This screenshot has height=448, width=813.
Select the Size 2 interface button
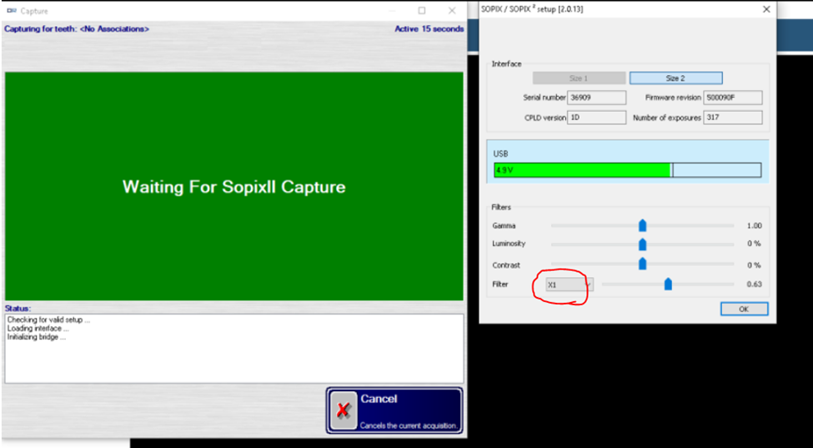[675, 78]
